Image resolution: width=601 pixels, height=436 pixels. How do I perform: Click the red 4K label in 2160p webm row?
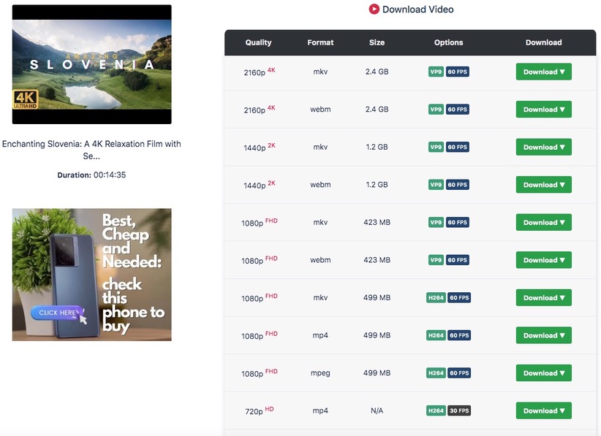(x=271, y=107)
